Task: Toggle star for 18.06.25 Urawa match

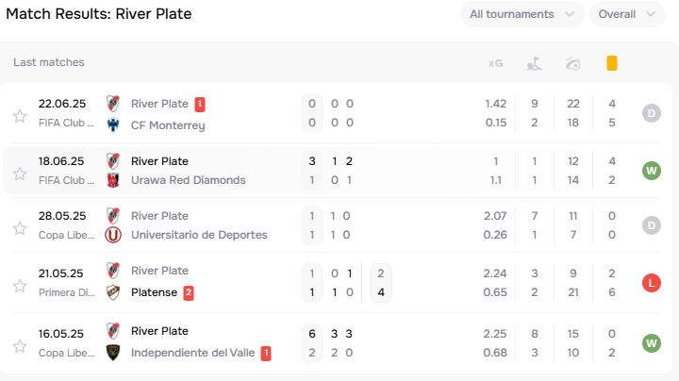Action: click(x=20, y=174)
